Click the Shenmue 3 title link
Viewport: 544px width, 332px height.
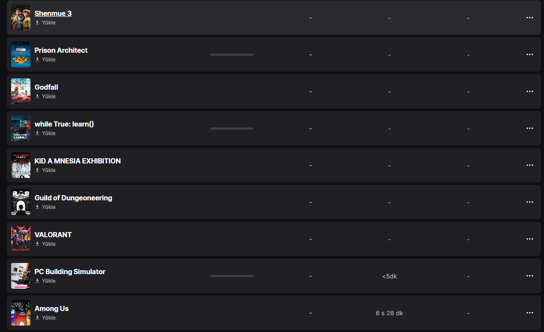point(53,13)
